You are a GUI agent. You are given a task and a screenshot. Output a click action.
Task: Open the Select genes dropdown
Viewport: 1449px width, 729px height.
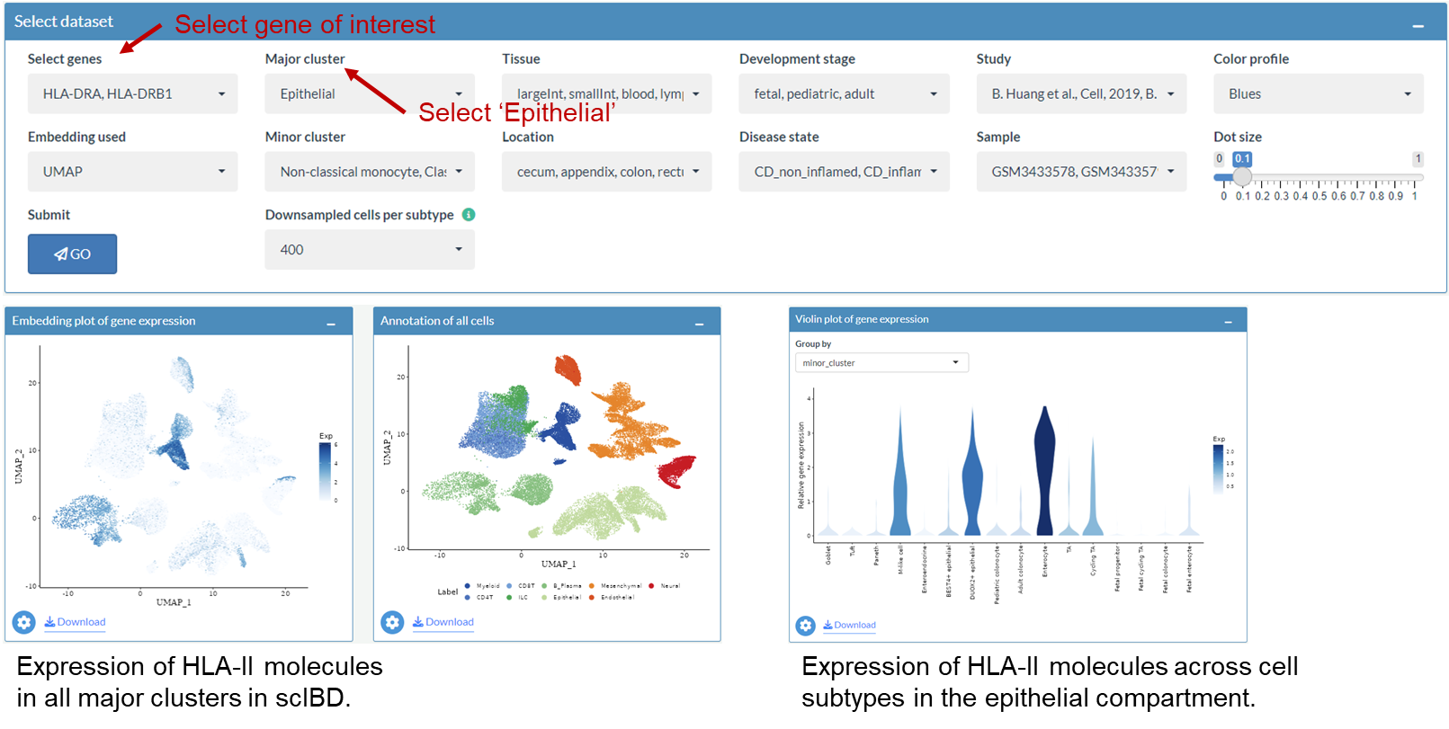pos(132,94)
